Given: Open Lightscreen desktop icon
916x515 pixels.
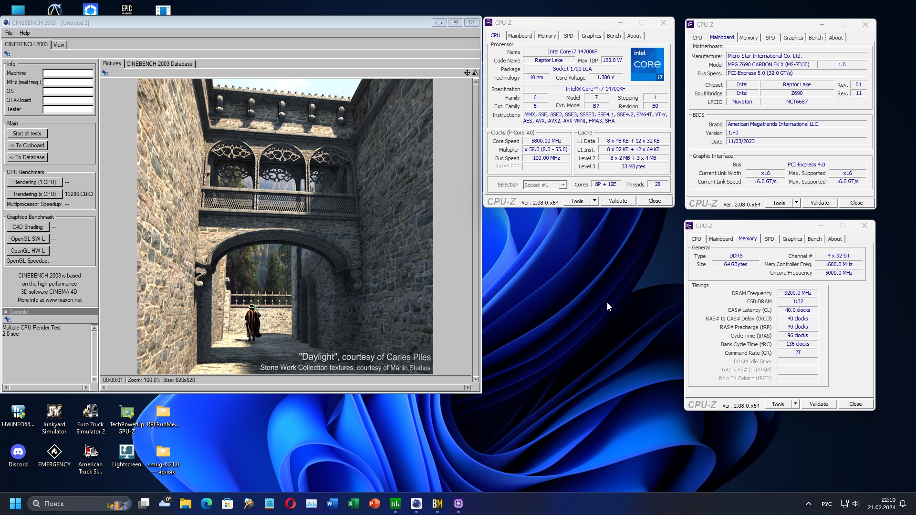Looking at the screenshot, I should pyautogui.click(x=127, y=456).
